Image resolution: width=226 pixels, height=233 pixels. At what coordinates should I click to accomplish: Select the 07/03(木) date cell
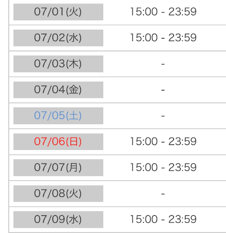(58, 64)
